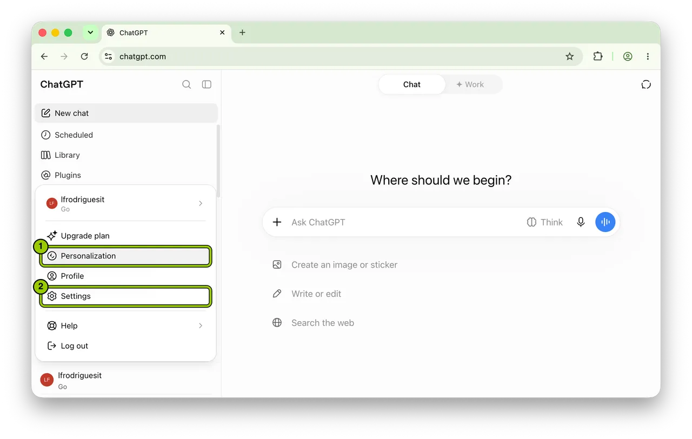692x439 pixels.
Task: Choose Profile in the account menu
Action: [x=125, y=276]
